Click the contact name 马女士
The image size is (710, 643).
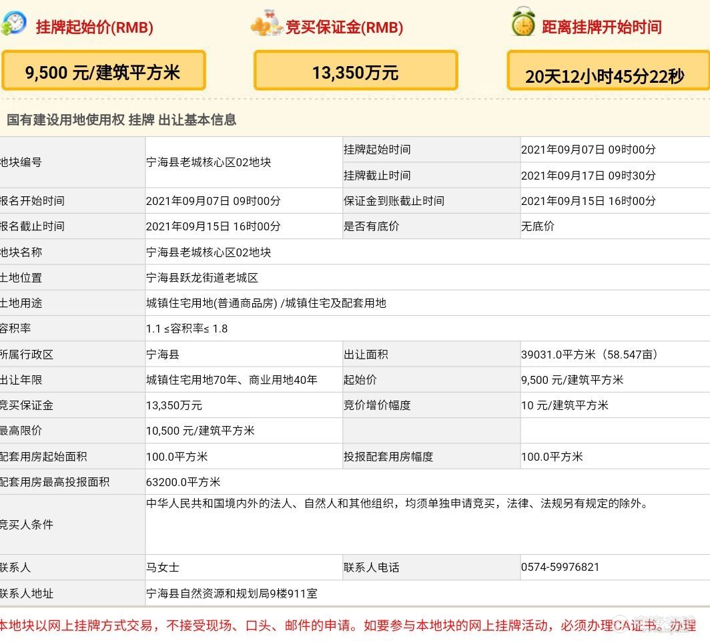[x=163, y=568]
